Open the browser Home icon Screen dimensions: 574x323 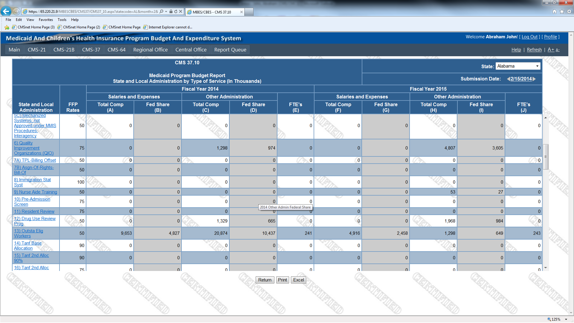555,11
